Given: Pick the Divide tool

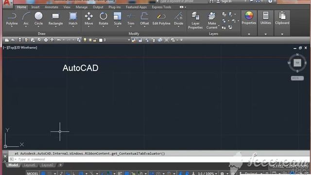Looking at the screenshot, I should coord(178,19).
